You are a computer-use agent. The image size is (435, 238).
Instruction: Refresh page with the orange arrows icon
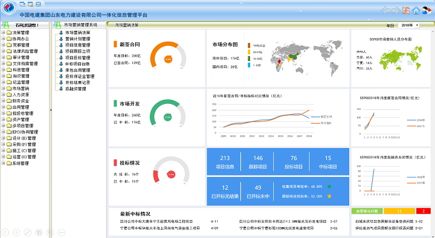[406, 10]
